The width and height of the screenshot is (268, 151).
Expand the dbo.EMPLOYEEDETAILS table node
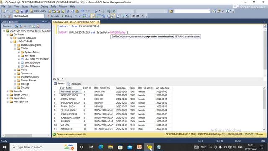(19, 59)
